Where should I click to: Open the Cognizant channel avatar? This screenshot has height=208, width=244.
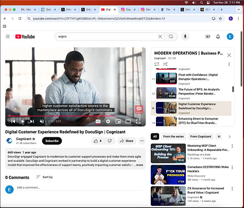(x=9, y=141)
